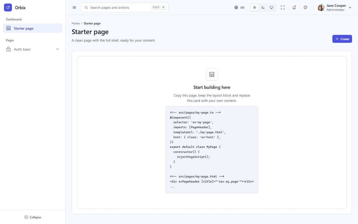The height and width of the screenshot is (224, 358).
Task: Switch to light theme sun icon
Action: click(254, 7)
